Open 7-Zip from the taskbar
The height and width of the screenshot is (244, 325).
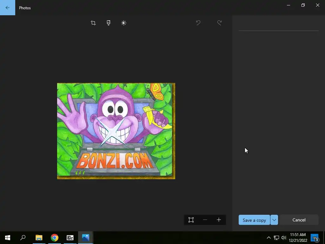coord(70,238)
